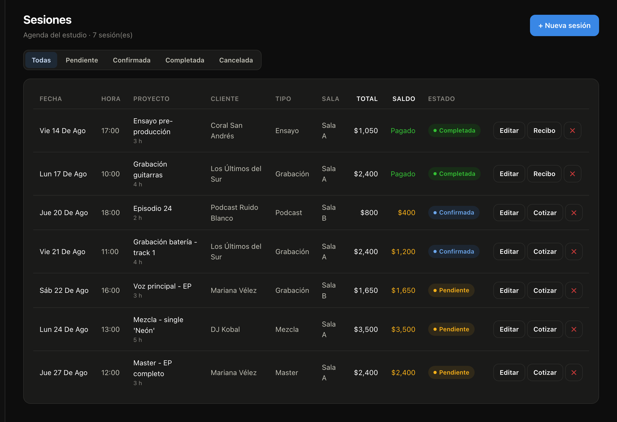The image size is (617, 422).
Task: Open Recibo for Ensayo pre-producción
Action: click(544, 130)
